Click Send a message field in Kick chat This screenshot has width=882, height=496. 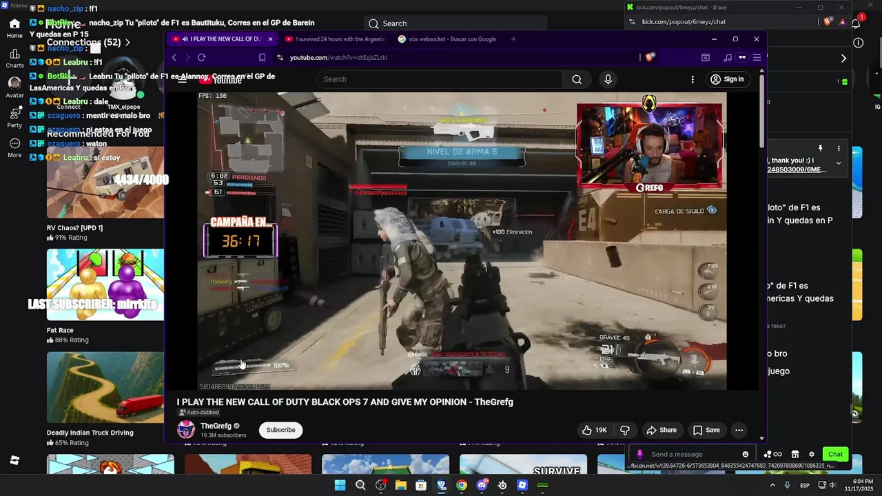coord(693,454)
